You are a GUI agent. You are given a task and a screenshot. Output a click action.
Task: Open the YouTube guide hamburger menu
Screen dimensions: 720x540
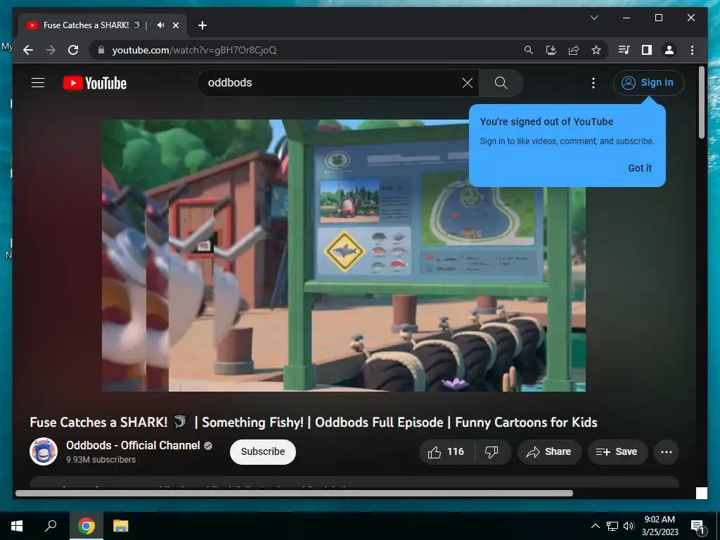[38, 83]
